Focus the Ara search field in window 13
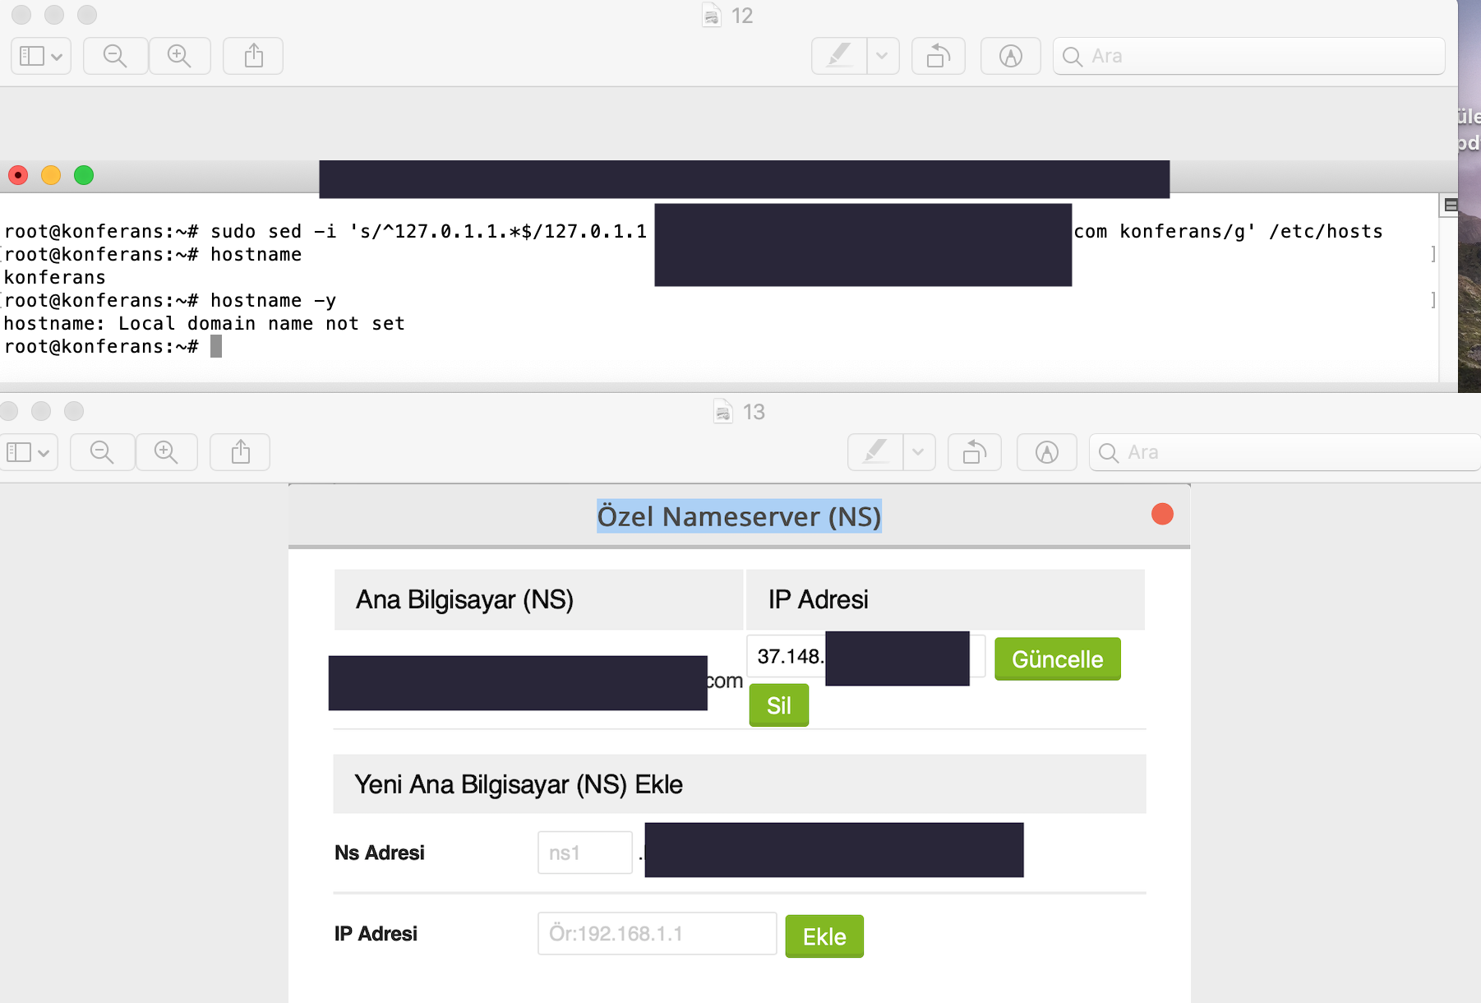Image resolution: width=1481 pixels, height=1003 pixels. point(1285,452)
